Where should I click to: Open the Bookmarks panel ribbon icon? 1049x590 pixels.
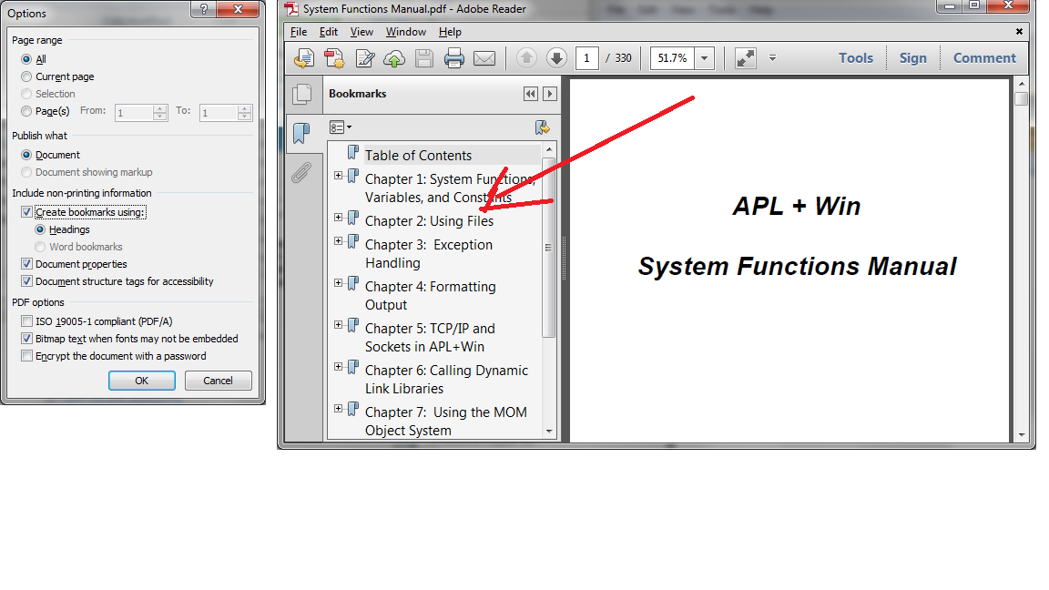click(301, 134)
